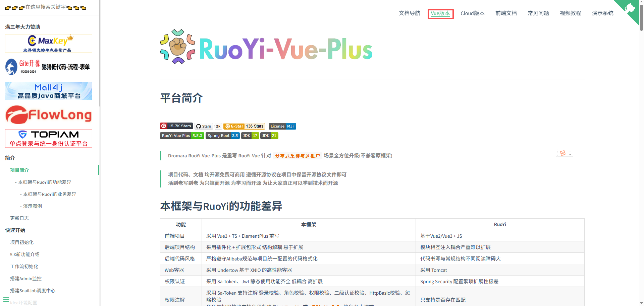This screenshot has height=306, width=644.
Task: Click the 采用 Tomcat table cell
Action: [x=500, y=270]
